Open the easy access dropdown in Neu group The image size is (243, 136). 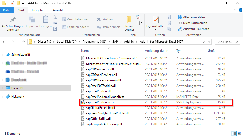(x=139, y=23)
